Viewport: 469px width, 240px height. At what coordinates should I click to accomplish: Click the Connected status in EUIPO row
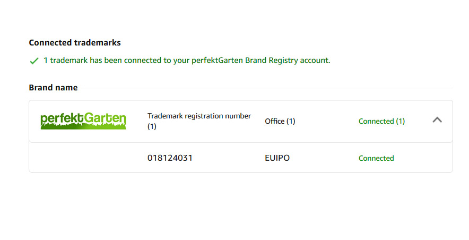point(376,158)
